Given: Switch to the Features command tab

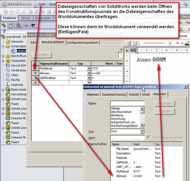Looking at the screenshot, I should click(10, 18).
